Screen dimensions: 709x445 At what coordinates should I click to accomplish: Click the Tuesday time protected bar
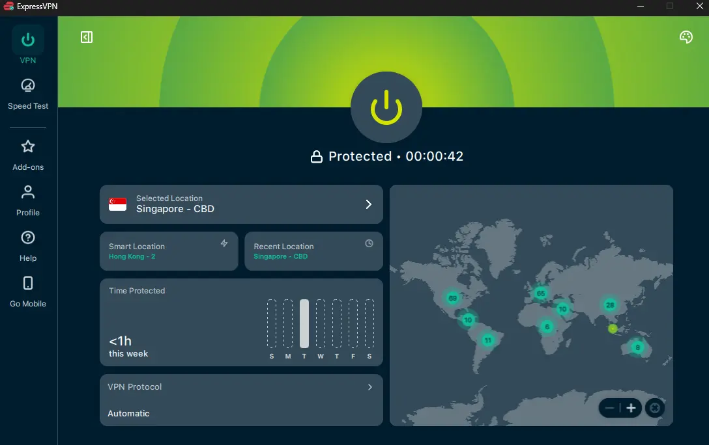(304, 323)
